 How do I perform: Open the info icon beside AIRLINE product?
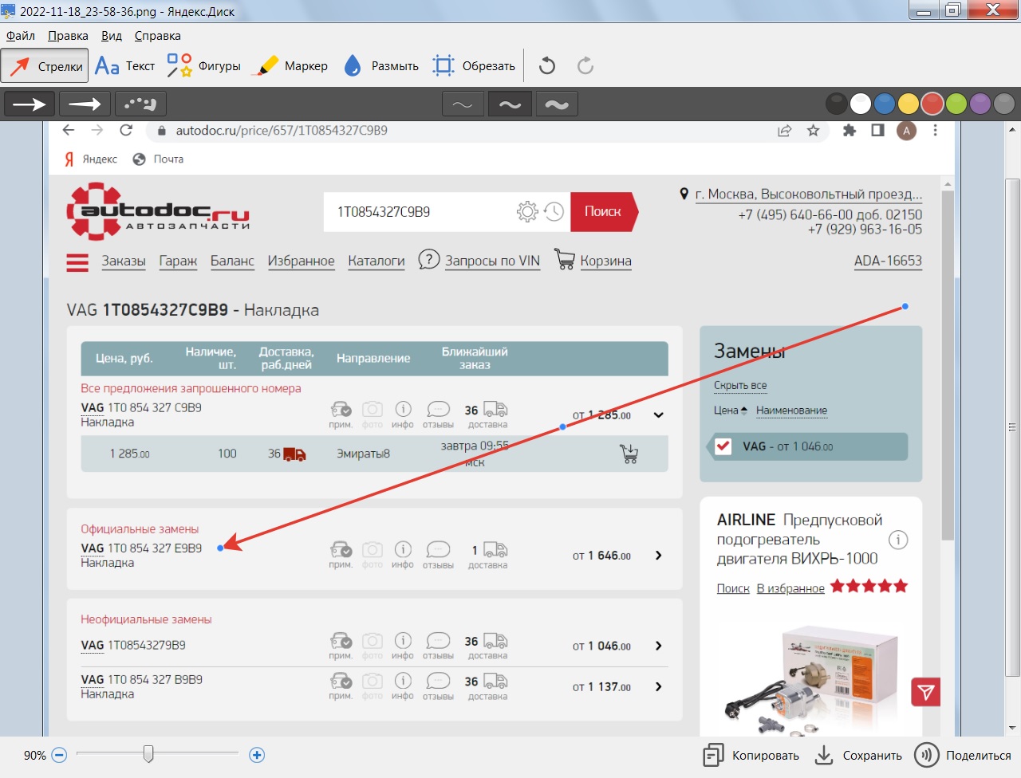pyautogui.click(x=898, y=540)
